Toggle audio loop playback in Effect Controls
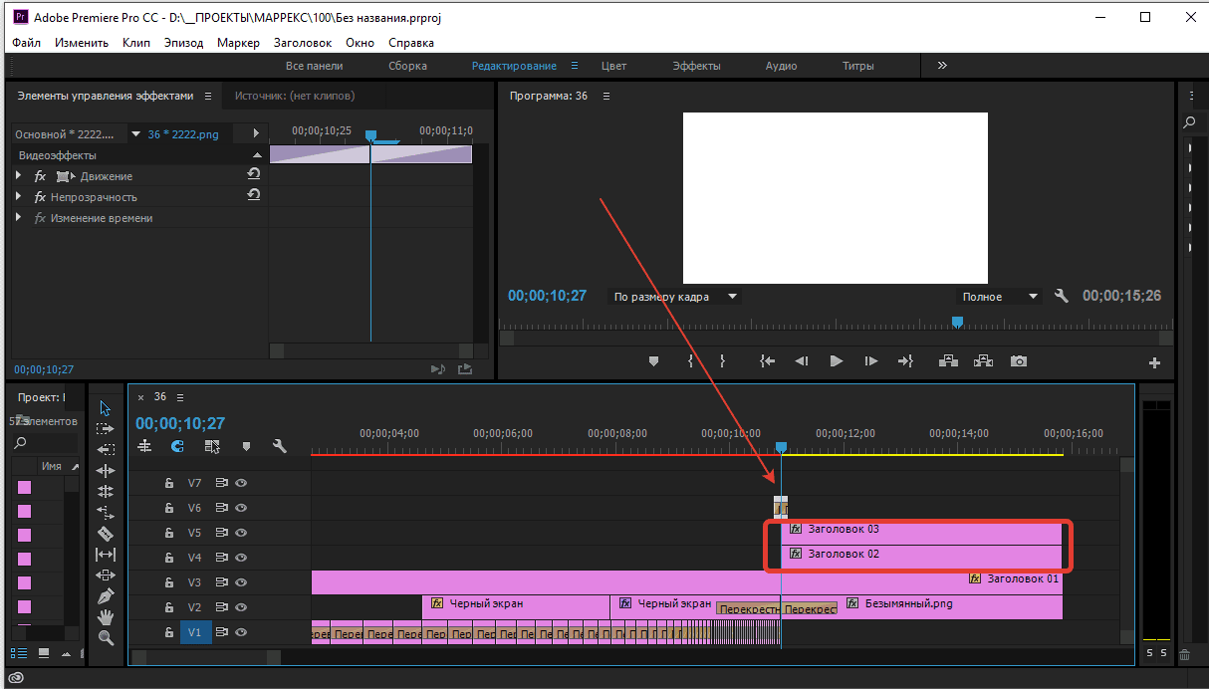Image resolution: width=1209 pixels, height=689 pixels. pyautogui.click(x=438, y=369)
